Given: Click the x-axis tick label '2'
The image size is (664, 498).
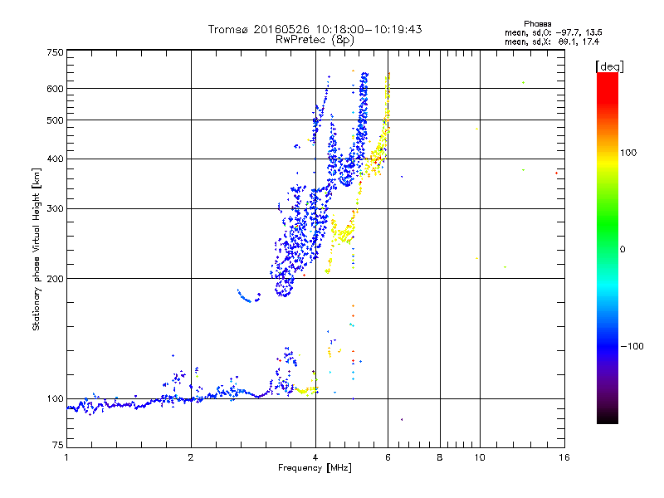Looking at the screenshot, I should click(x=191, y=457).
